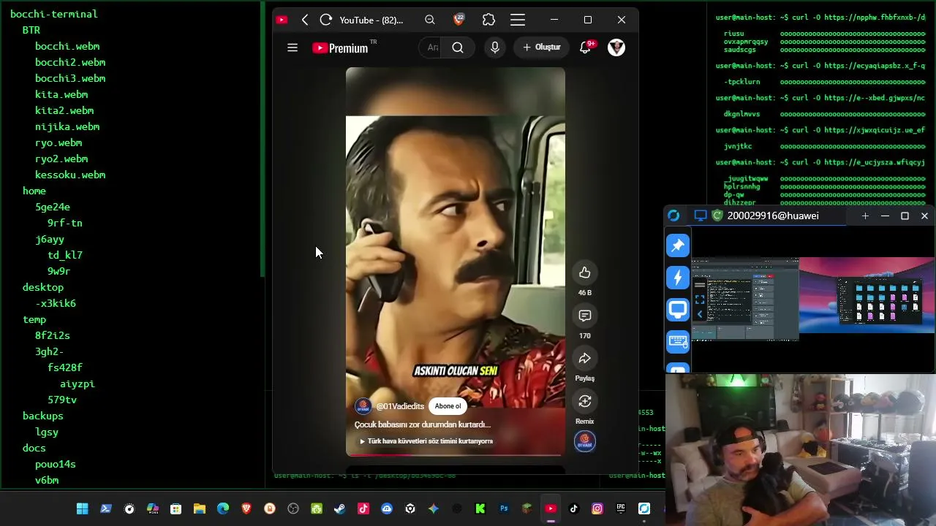Open the Türk hava kuvvetleri related video link
Screen dimensions: 936x526
(x=427, y=441)
